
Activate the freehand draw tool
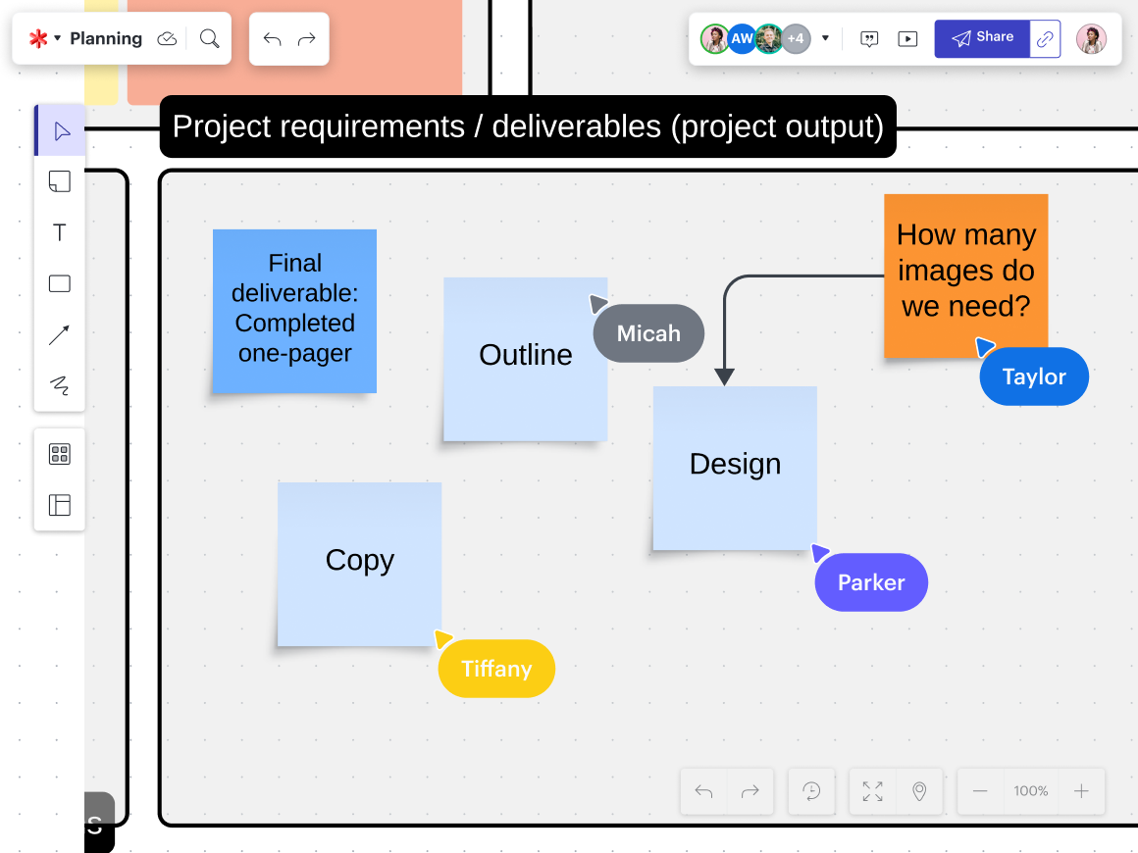60,385
